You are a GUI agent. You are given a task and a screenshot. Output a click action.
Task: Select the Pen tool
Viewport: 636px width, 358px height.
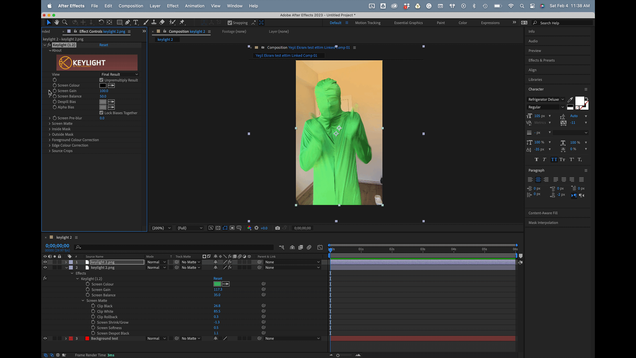coord(128,22)
